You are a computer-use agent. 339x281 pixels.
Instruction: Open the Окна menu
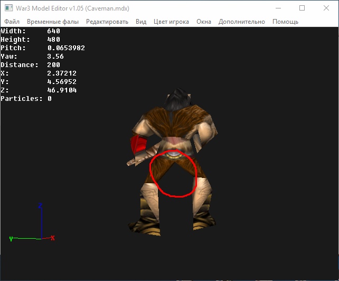[204, 22]
